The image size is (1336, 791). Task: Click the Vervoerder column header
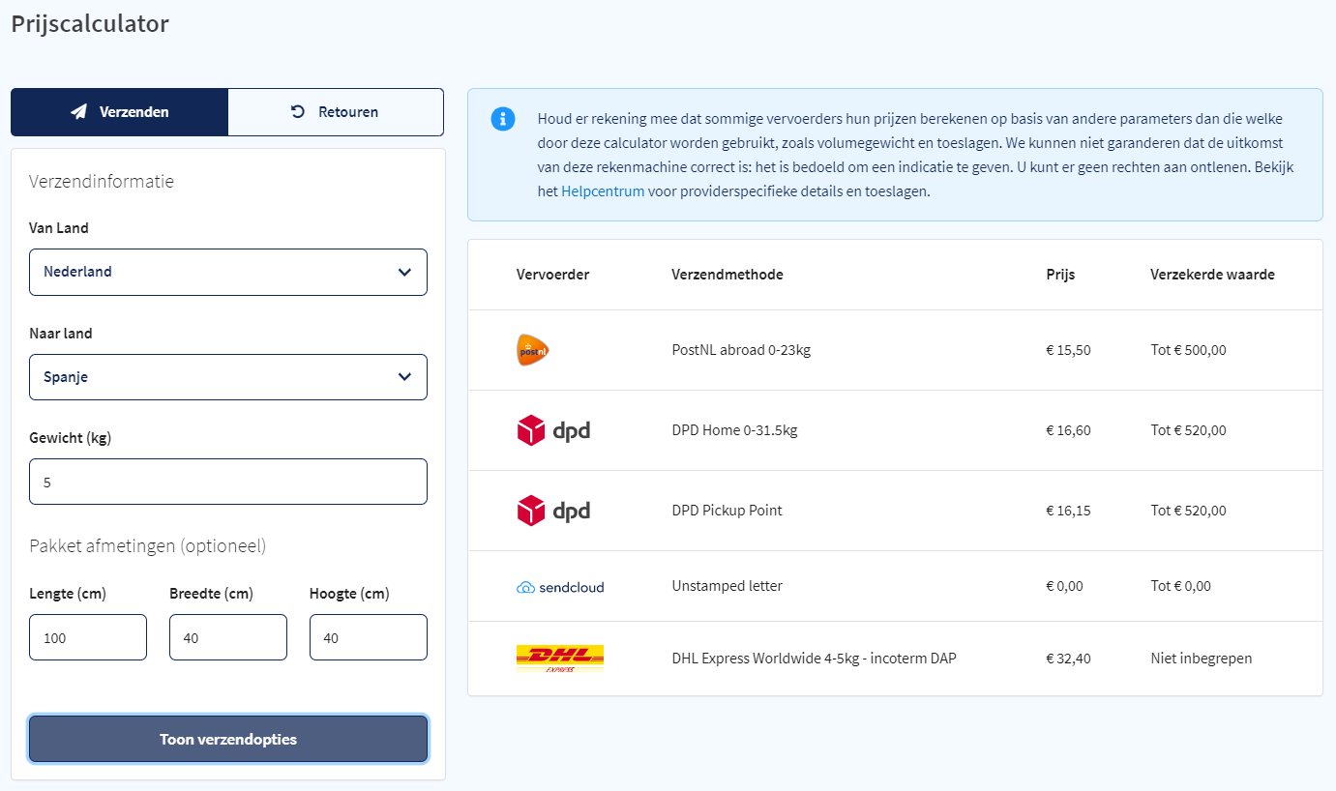pos(552,275)
